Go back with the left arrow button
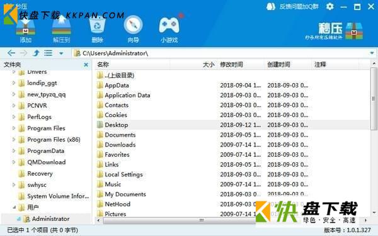Screen dimensions: 378x236 click(11, 53)
